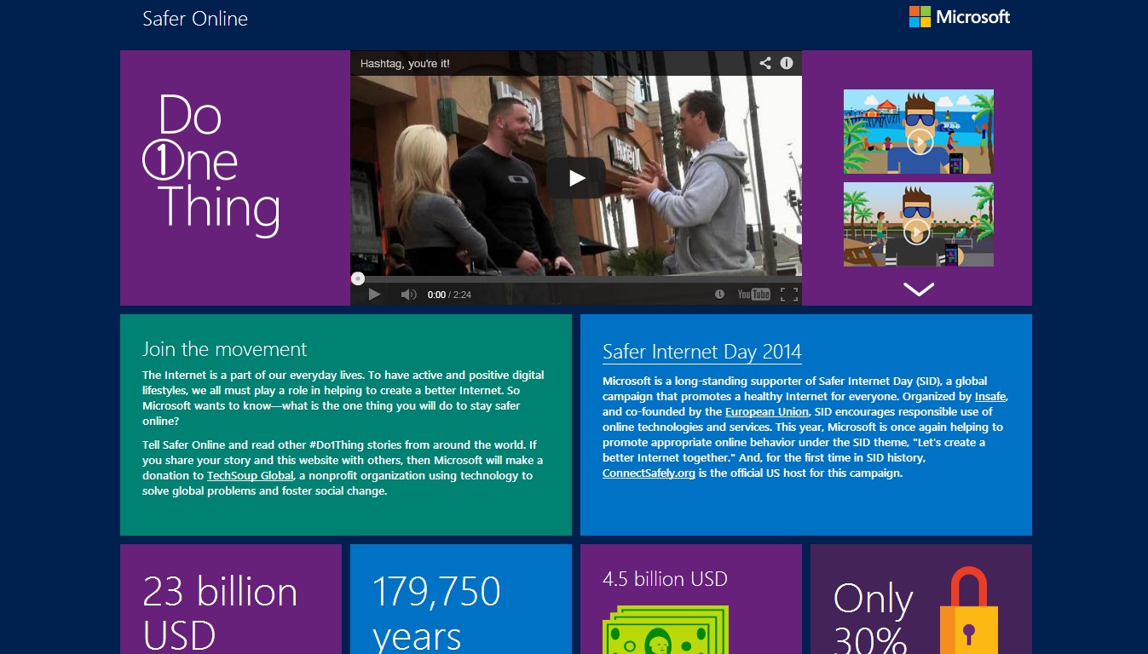
Task: Click the Watch Later clock icon
Action: tap(719, 295)
